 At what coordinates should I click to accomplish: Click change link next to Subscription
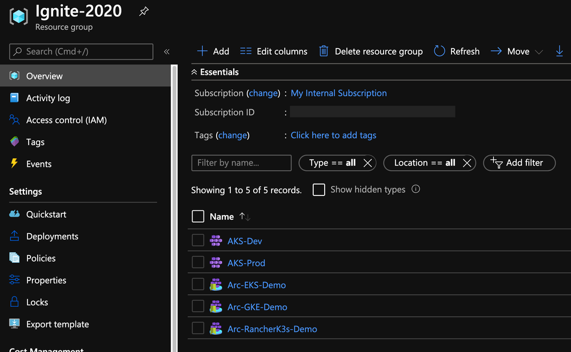pyautogui.click(x=263, y=93)
